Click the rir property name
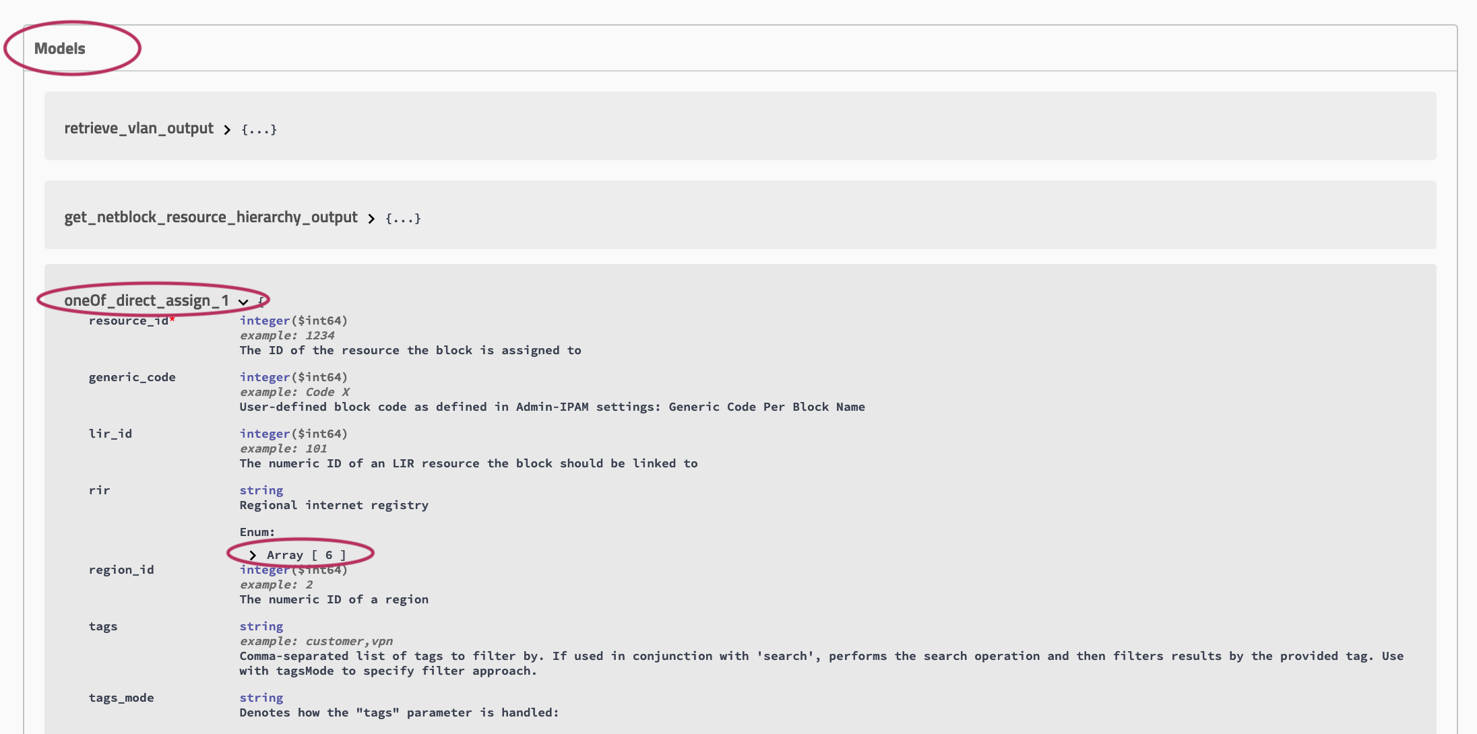Screen dimensions: 1477x734 pyautogui.click(x=99, y=490)
